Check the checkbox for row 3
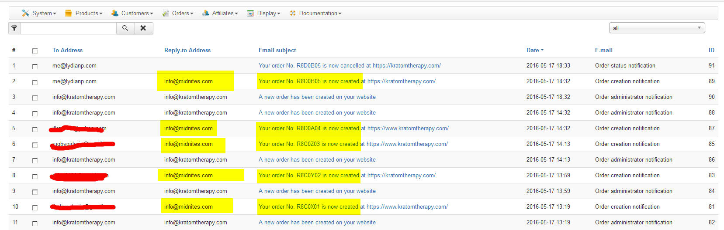This screenshot has height=230, width=724. pyautogui.click(x=35, y=98)
